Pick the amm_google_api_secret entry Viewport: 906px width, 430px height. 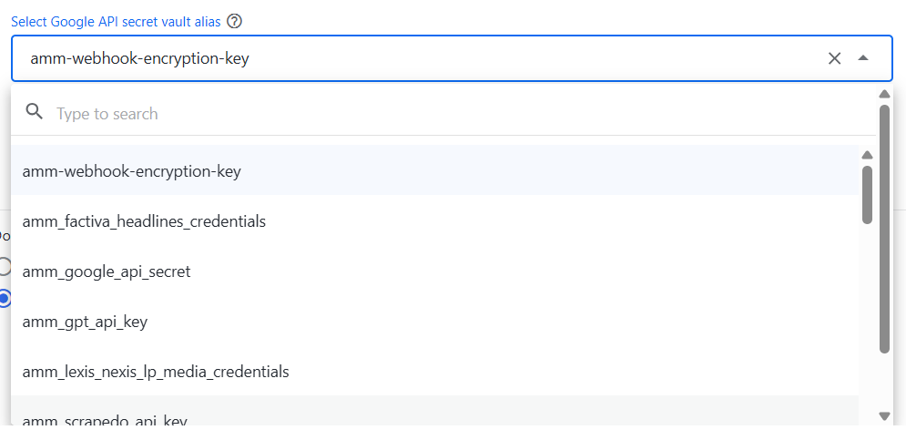pyautogui.click(x=434, y=271)
